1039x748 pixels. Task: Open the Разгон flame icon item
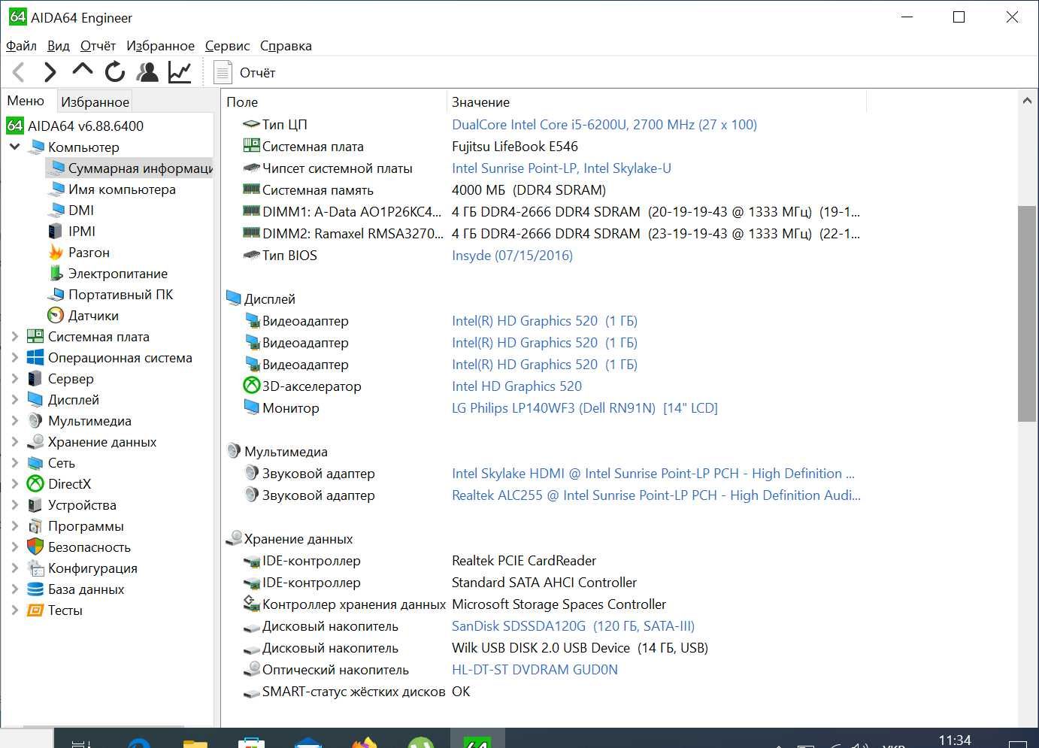pos(56,253)
